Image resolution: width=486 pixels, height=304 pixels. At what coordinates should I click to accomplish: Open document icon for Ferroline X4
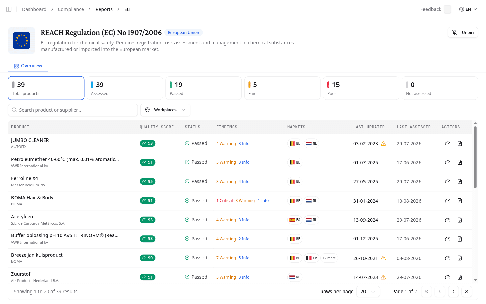coord(460,182)
